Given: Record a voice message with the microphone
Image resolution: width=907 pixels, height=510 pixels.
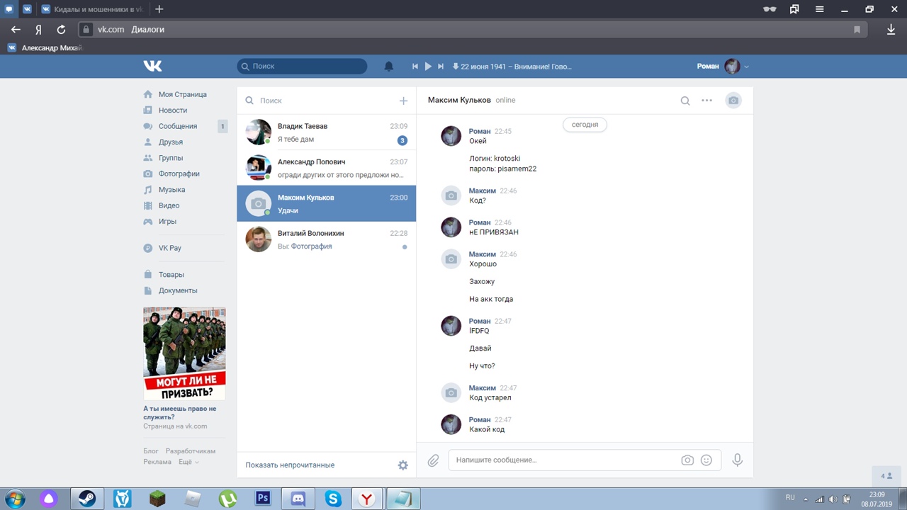Looking at the screenshot, I should [737, 460].
